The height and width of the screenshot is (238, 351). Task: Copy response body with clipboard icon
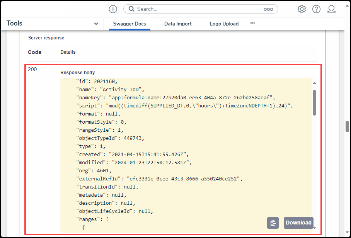point(273,223)
